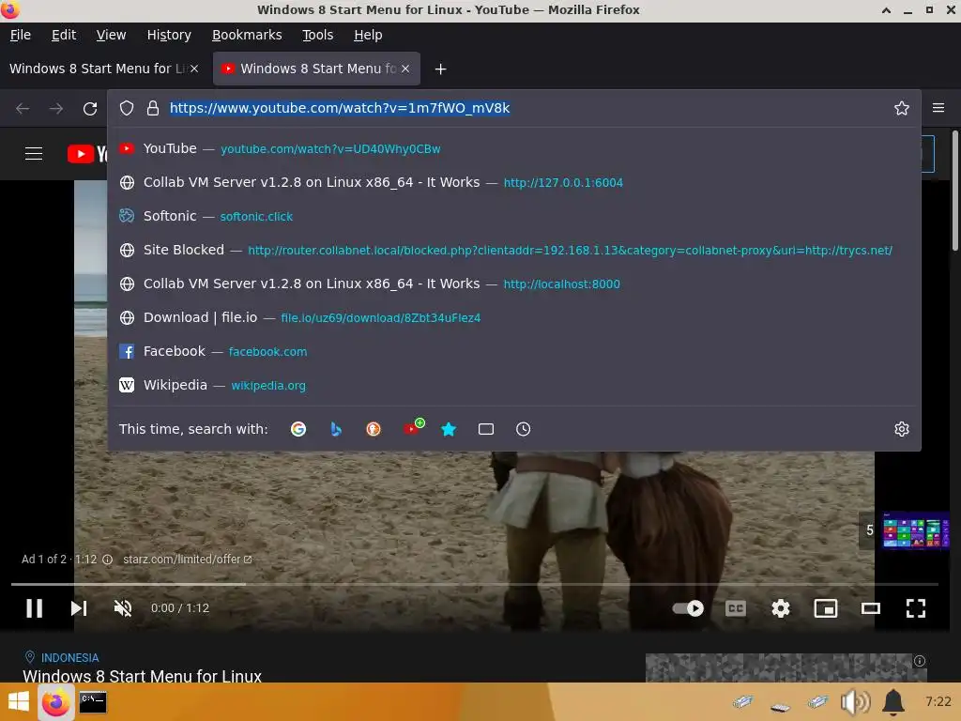Switch to the first Windows 8 Start Menu tab
Viewport: 961px width, 721px height.
98,69
